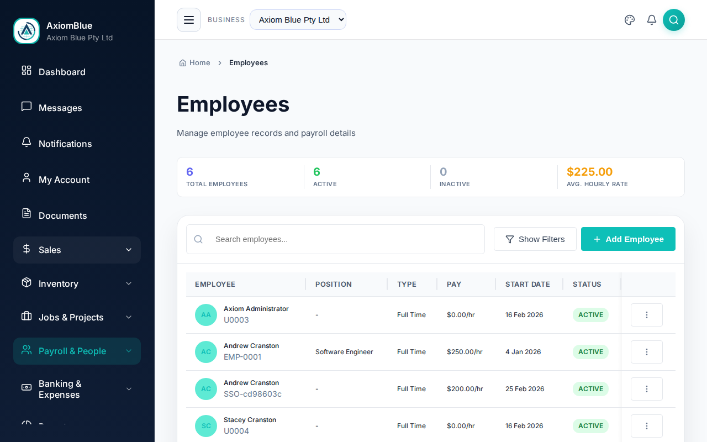The image size is (707, 442).
Task: Click the magnifier icon in search box
Action: (x=198, y=239)
